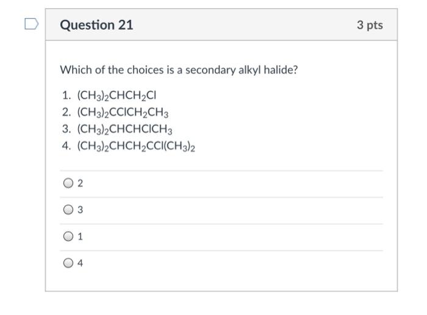Viewport: 427px width, 315px height.
Task: Click the '2' label beside the first radio
Action: 80,183
